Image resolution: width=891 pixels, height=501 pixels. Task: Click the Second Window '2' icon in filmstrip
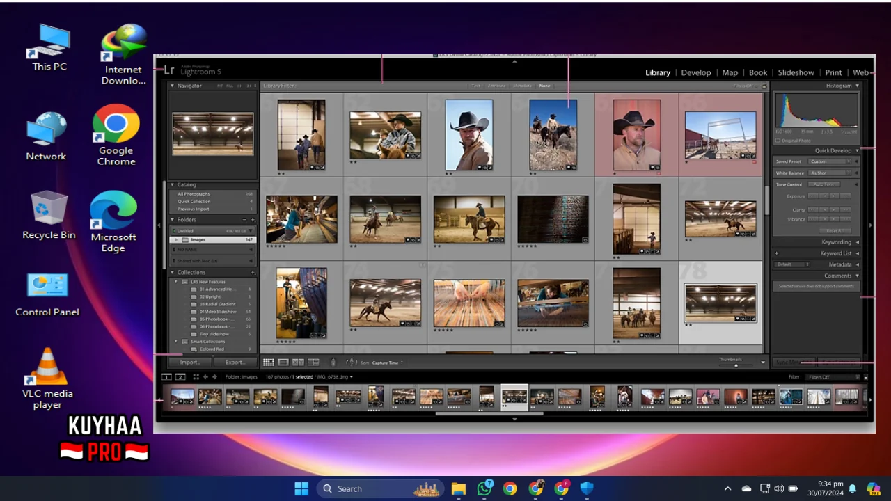click(180, 376)
